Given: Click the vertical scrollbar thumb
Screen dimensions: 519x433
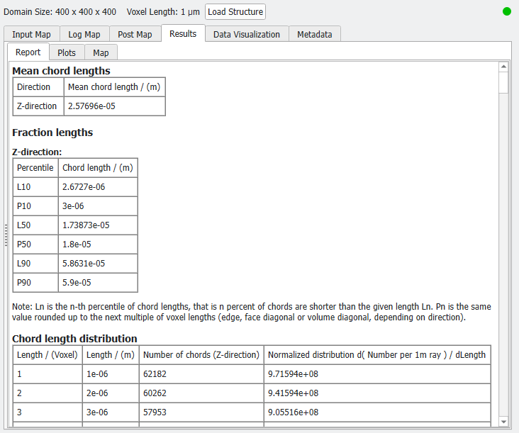Looking at the screenshot, I should click(x=503, y=82).
